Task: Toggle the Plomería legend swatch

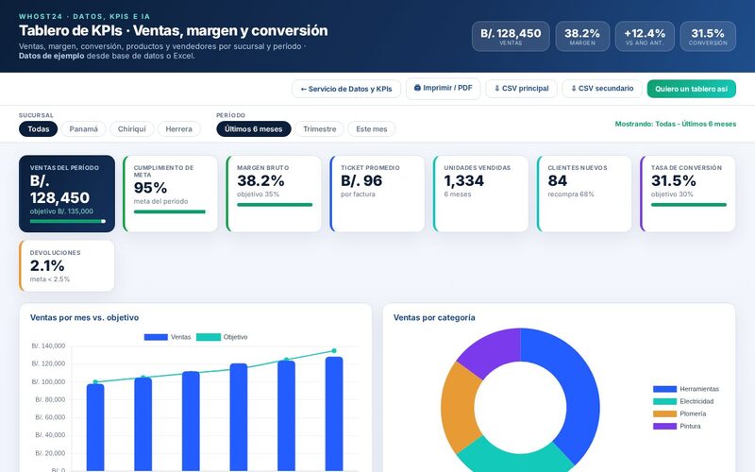Action: point(664,413)
